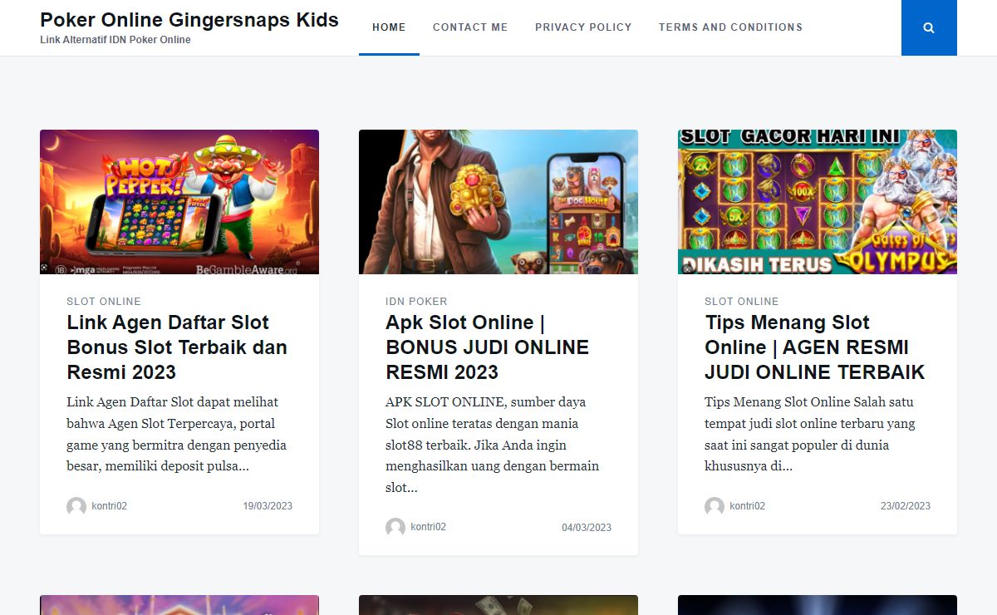997x615 pixels.
Task: Open post Apk Slot Online Bonus Judi
Action: pyautogui.click(x=488, y=347)
